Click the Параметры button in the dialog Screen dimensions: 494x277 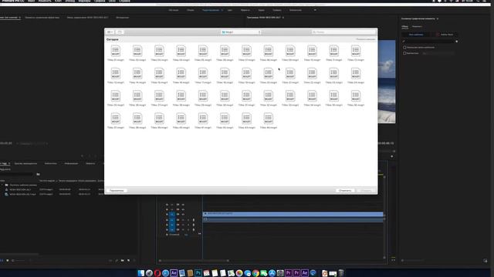(117, 191)
